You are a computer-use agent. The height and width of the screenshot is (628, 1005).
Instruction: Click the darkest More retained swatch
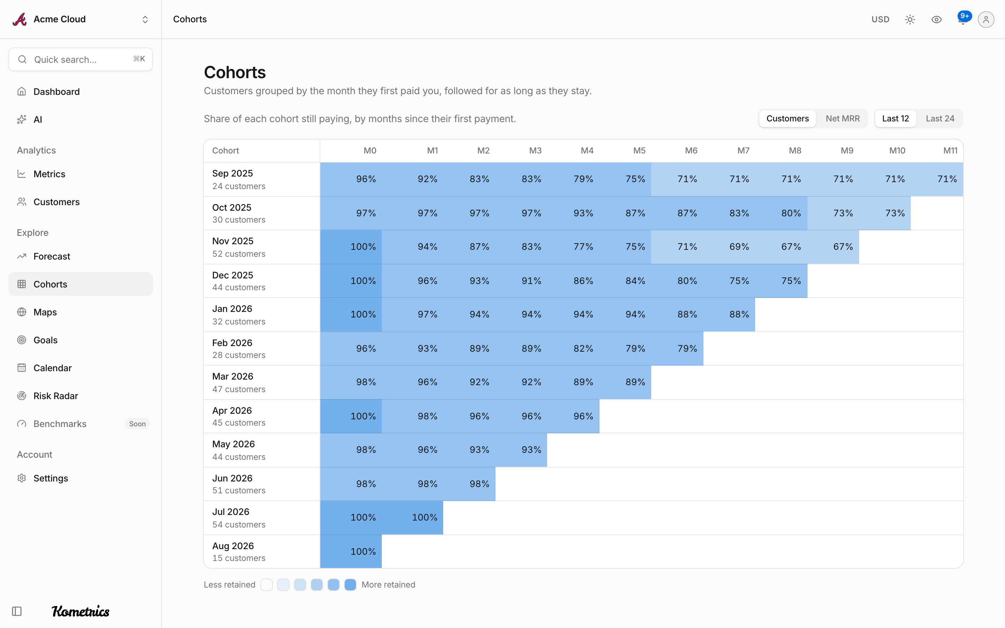pos(350,585)
